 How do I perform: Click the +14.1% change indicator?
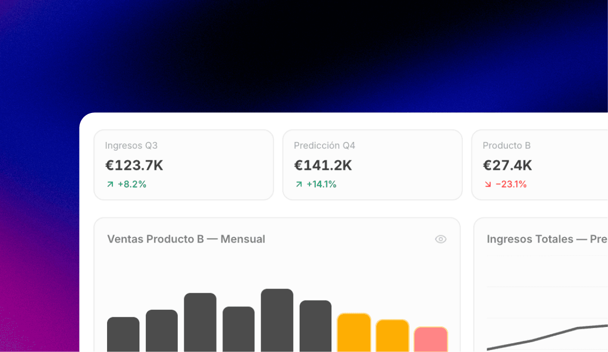click(321, 185)
